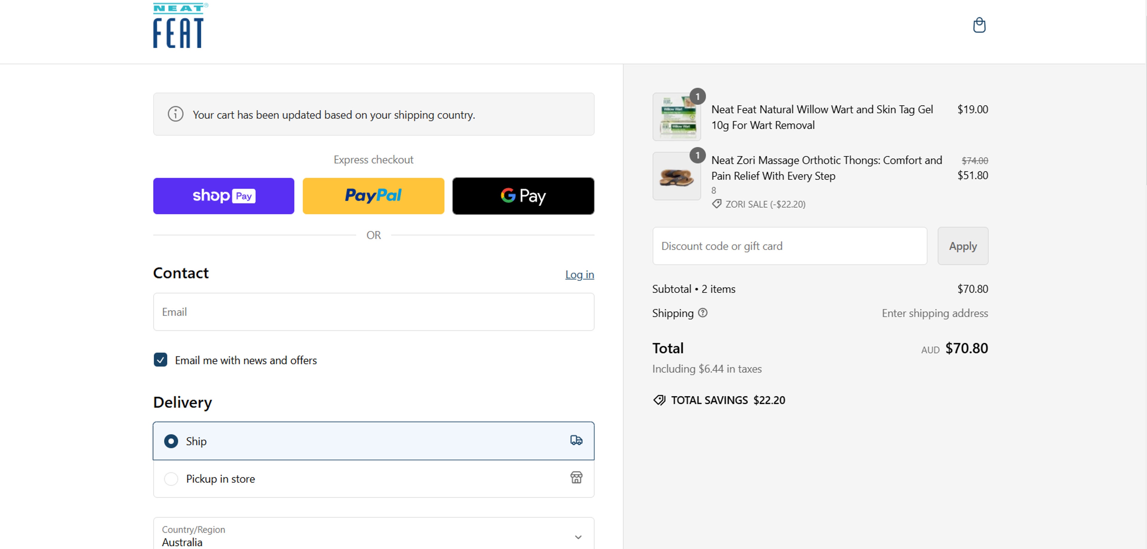Select the Ship delivery option
Viewport: 1147px width, 549px height.
[374, 441]
